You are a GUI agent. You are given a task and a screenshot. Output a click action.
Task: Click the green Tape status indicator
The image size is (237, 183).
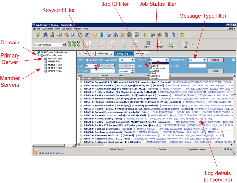click(74, 45)
